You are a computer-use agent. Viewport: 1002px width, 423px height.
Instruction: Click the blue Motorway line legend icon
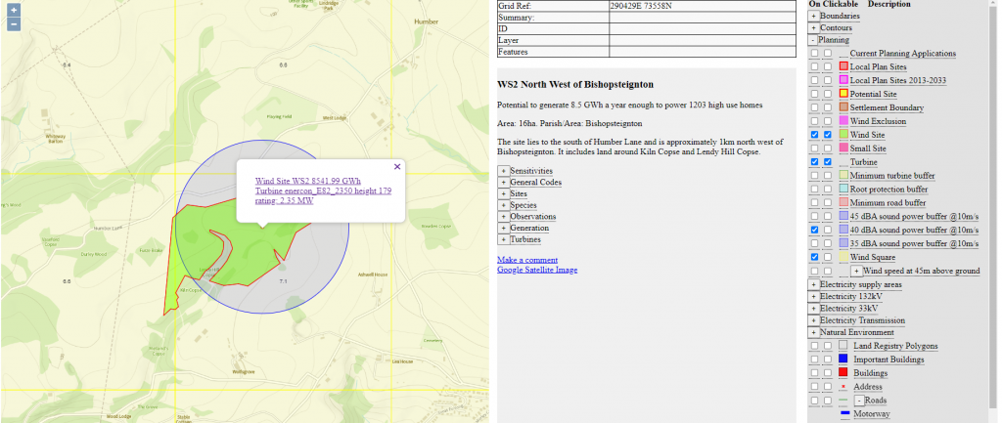pyautogui.click(x=844, y=414)
